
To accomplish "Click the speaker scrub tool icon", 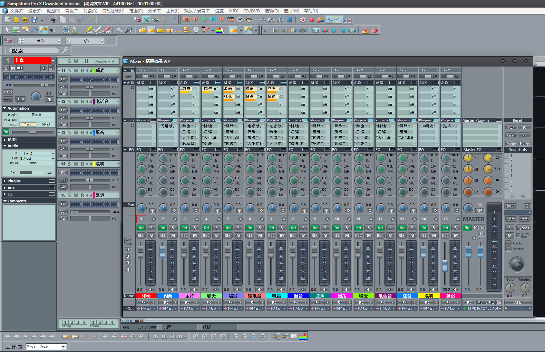I will 119,30.
